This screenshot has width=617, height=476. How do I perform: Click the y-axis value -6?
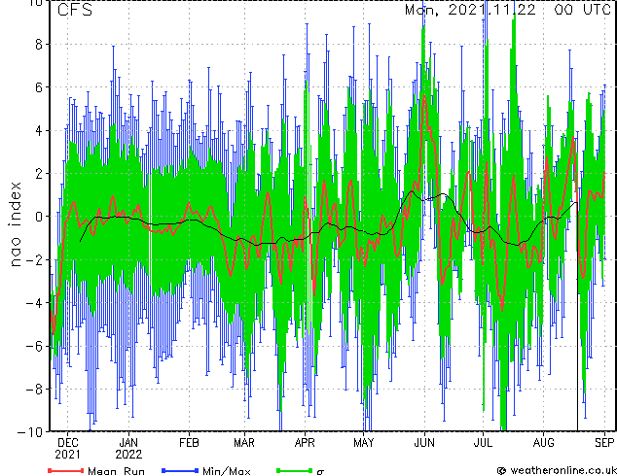[34, 346]
